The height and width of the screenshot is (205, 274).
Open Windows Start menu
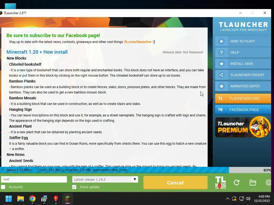(9, 199)
